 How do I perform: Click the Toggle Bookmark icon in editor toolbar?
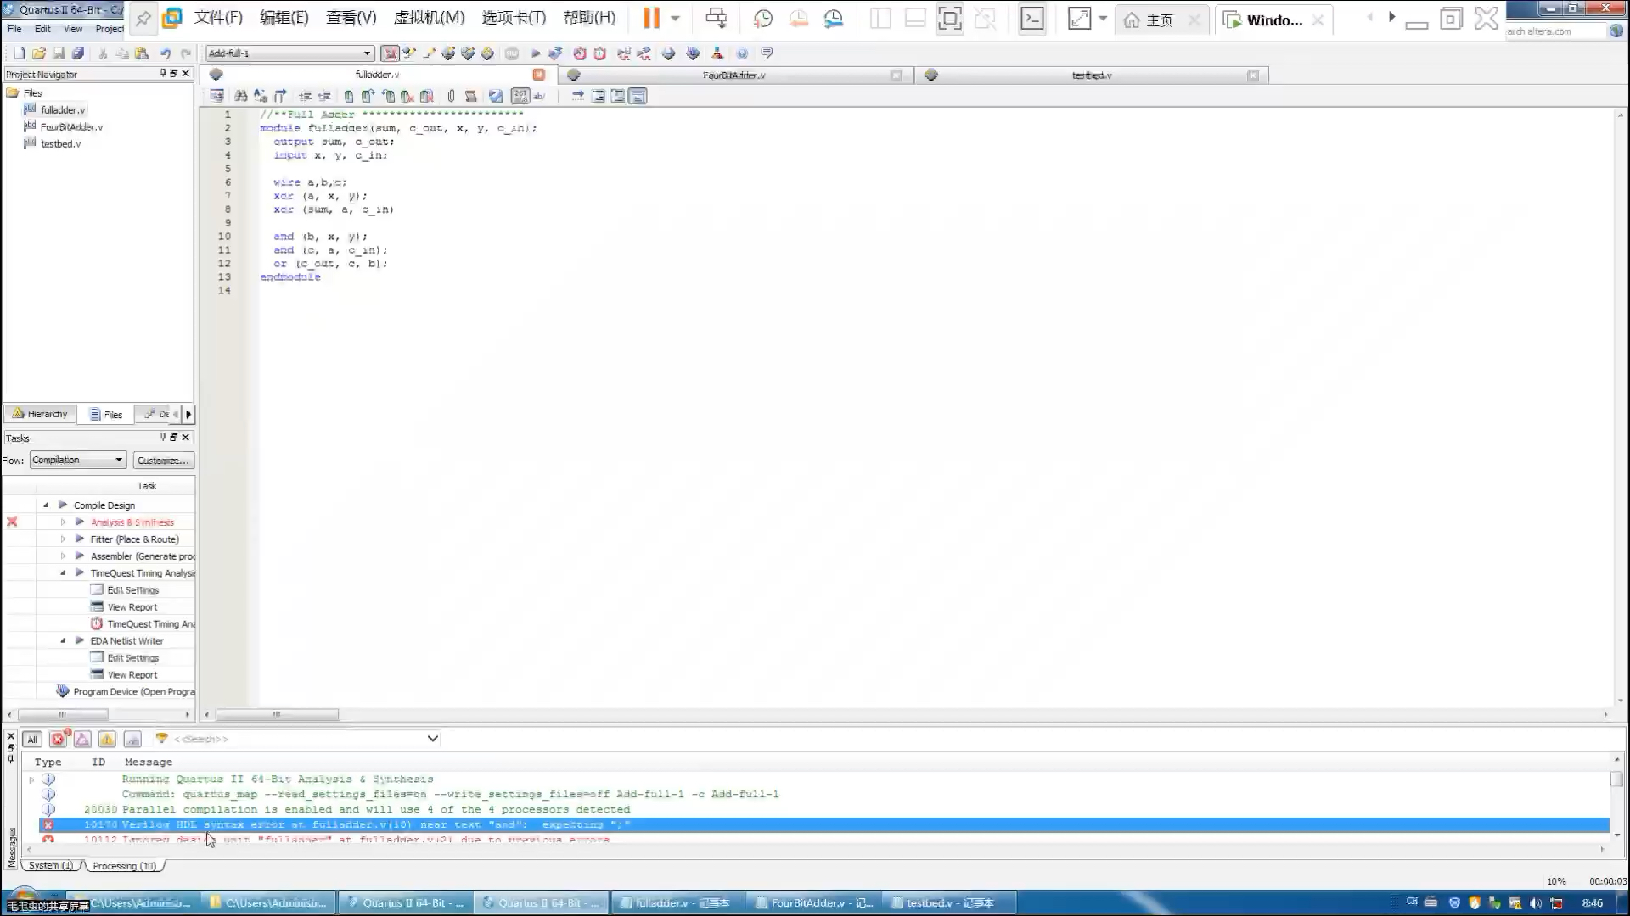coord(348,97)
